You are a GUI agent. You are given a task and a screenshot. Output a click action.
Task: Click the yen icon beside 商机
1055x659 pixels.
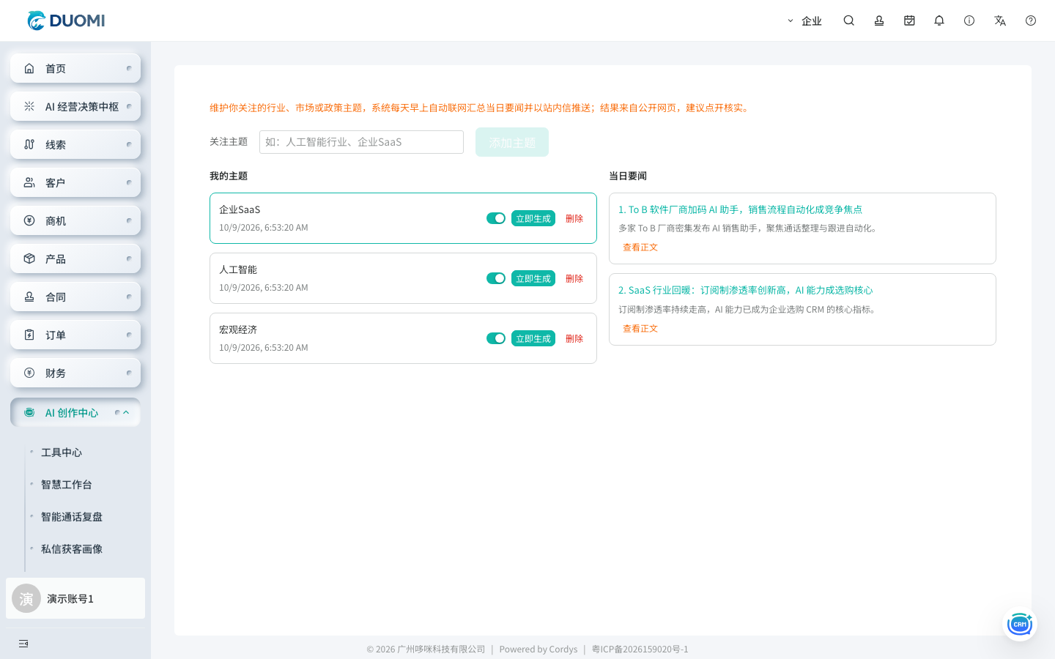tap(29, 220)
